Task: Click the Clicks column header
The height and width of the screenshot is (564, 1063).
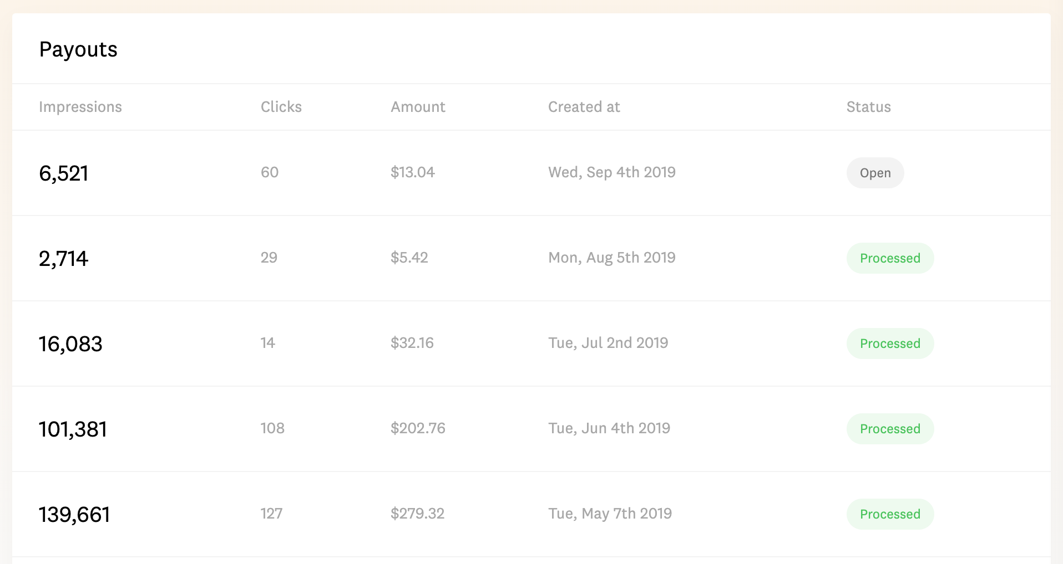Action: [x=281, y=107]
